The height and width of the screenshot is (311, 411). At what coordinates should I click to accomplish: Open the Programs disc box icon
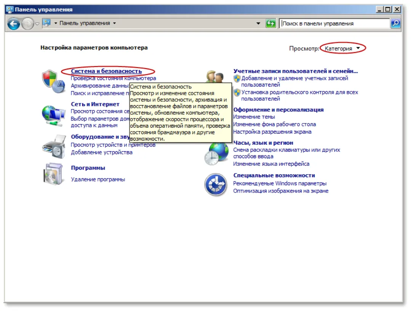click(x=53, y=174)
